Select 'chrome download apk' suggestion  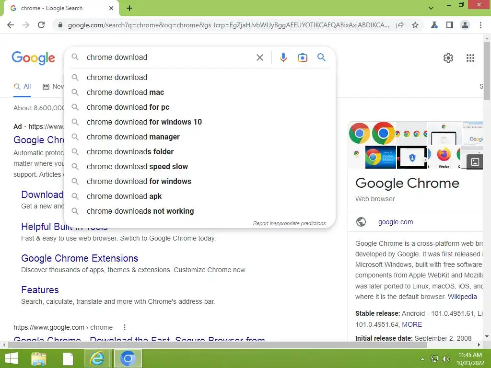point(199,196)
